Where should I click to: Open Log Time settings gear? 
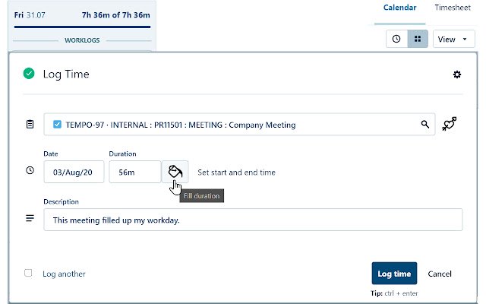pos(456,74)
